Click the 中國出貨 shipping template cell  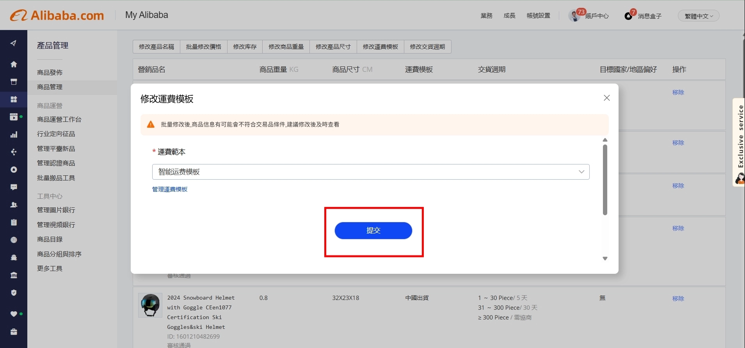click(x=417, y=298)
